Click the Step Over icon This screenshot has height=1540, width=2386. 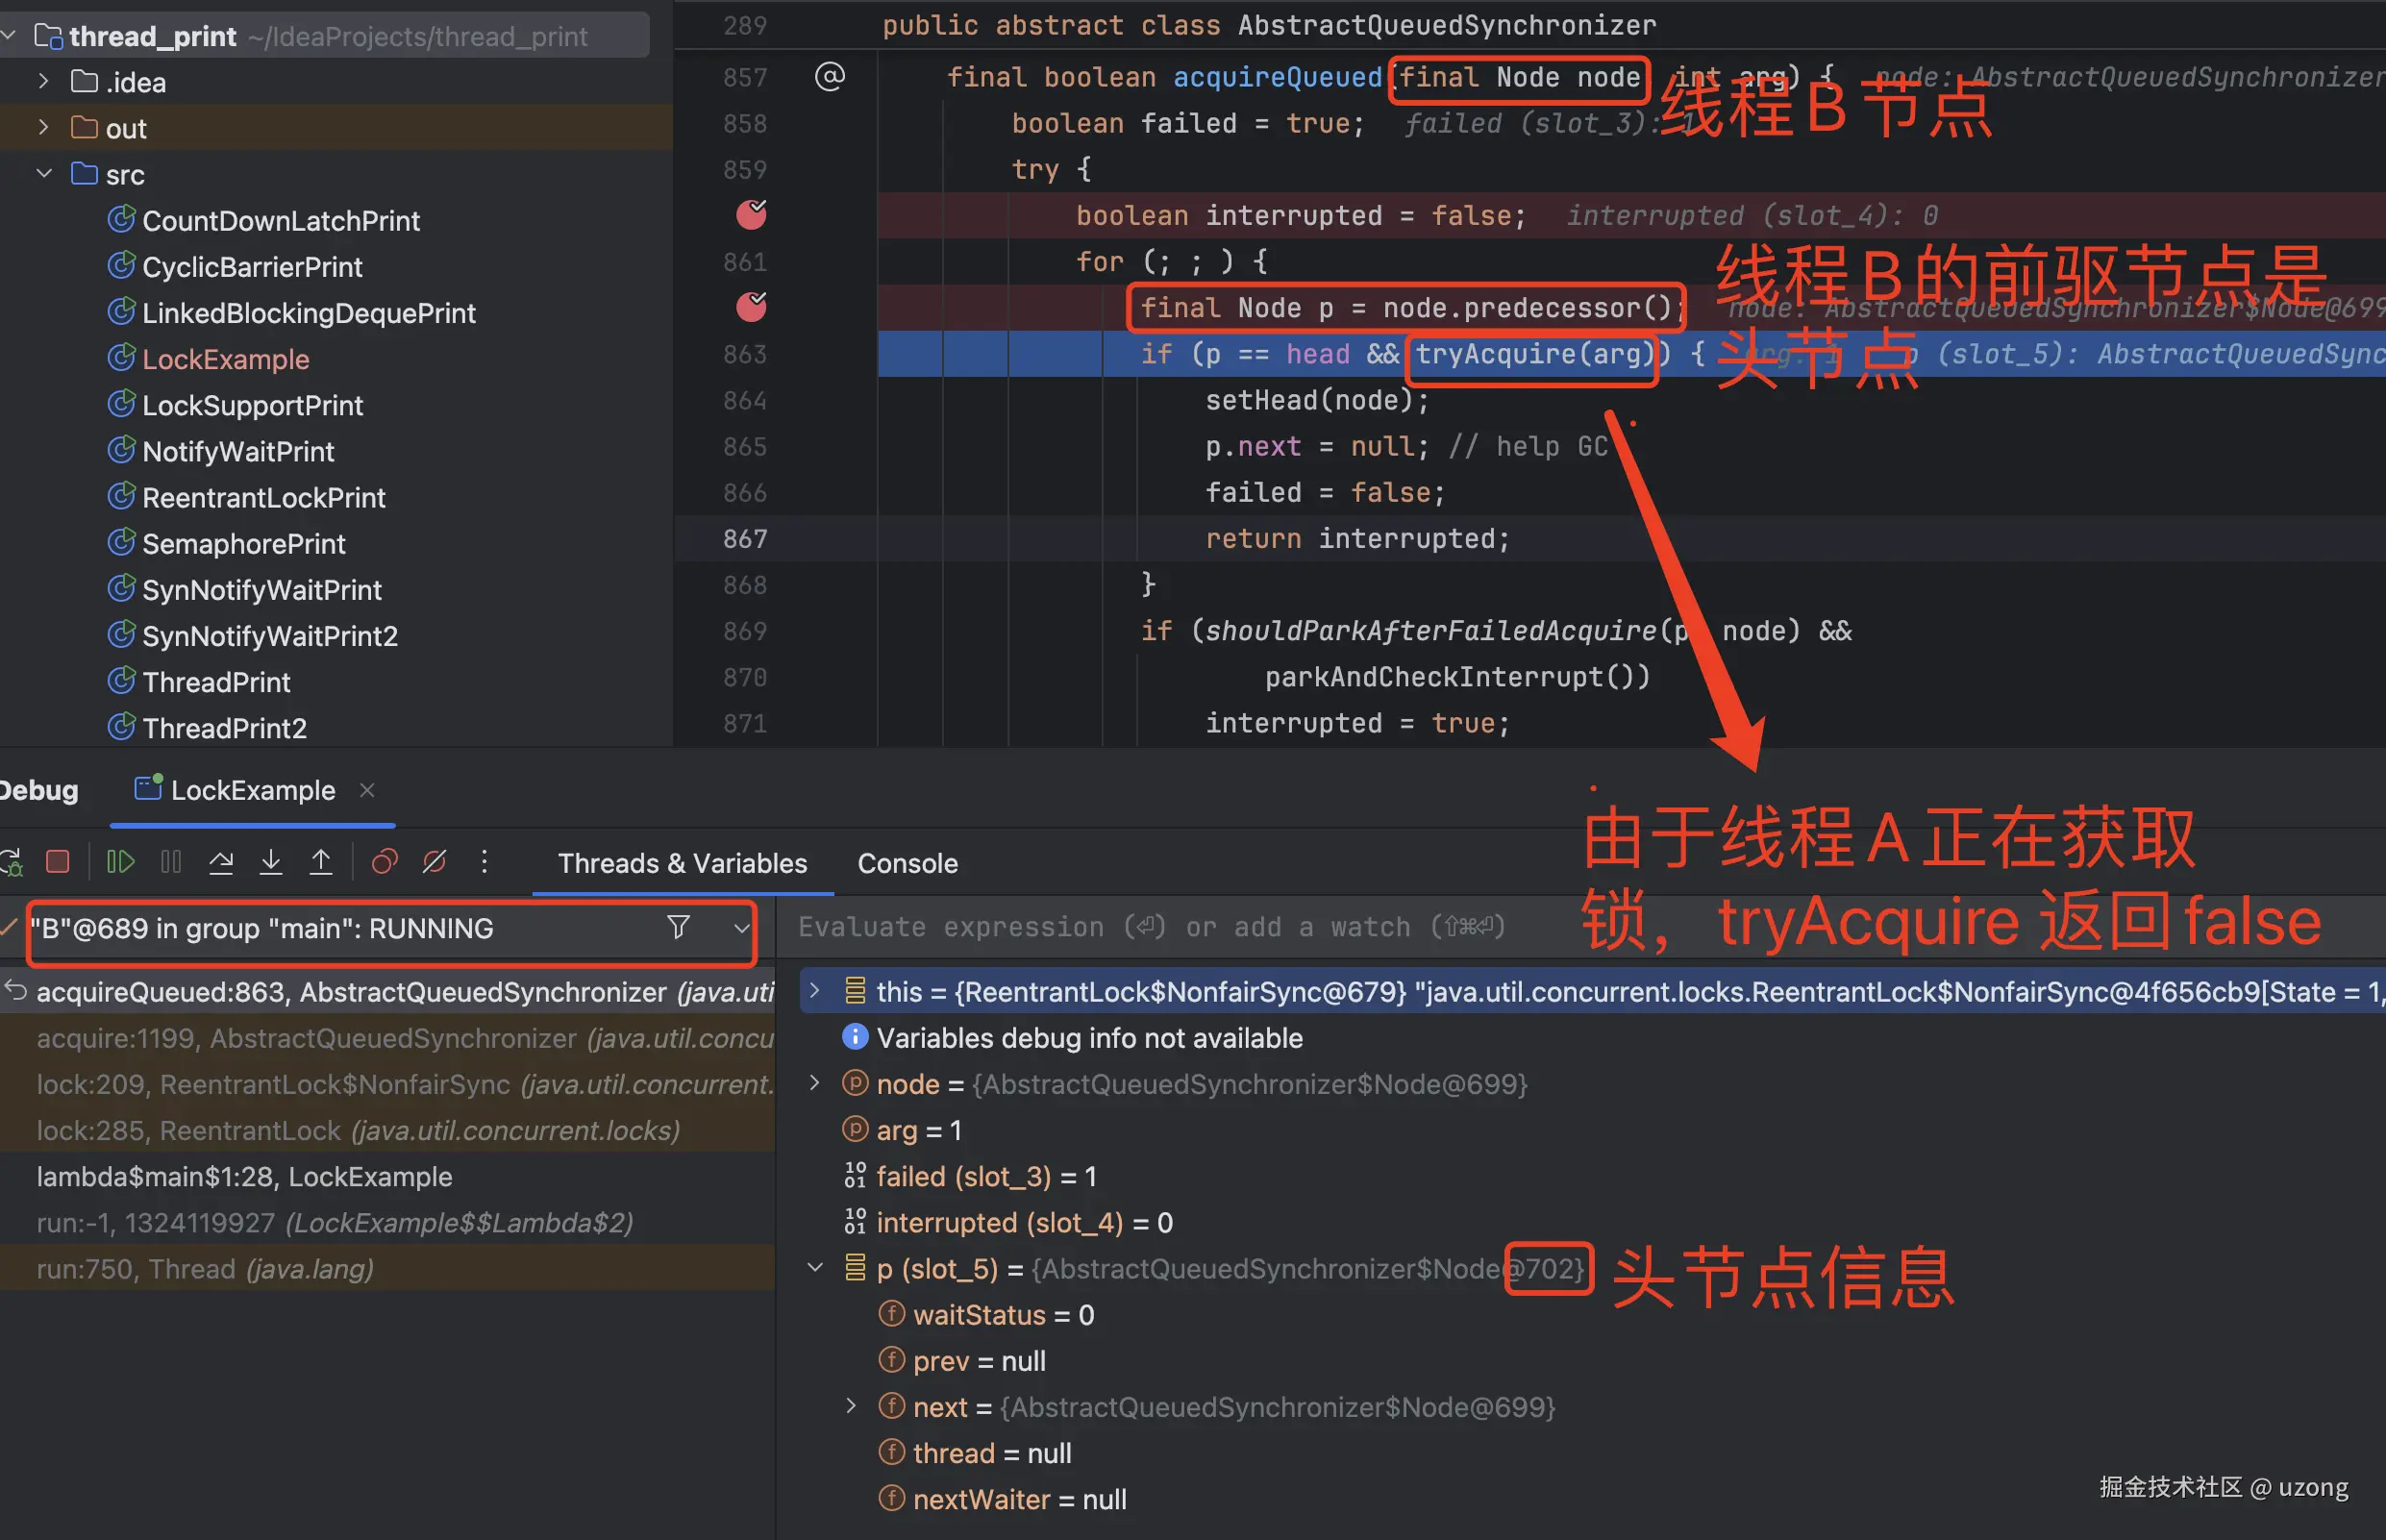pyautogui.click(x=221, y=862)
